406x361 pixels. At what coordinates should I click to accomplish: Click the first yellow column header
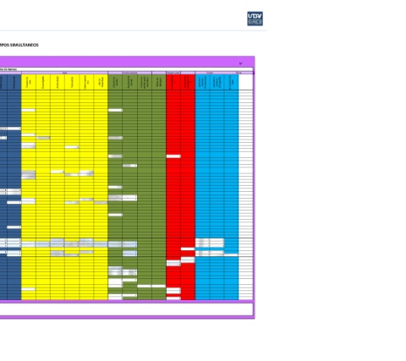[x=29, y=82]
